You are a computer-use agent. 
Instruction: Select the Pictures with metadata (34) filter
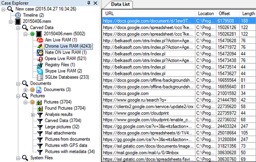70,152
